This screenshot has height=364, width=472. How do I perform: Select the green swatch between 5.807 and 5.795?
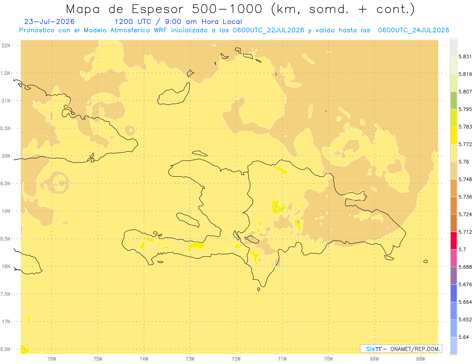coord(454,100)
